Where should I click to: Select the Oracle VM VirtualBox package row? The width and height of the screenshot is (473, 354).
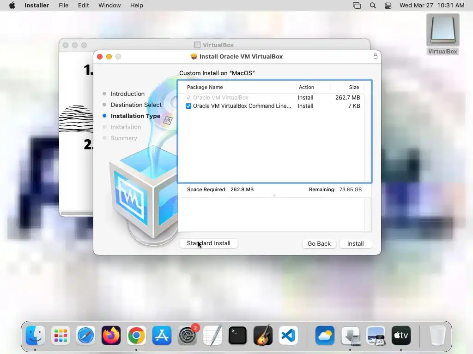(x=273, y=98)
